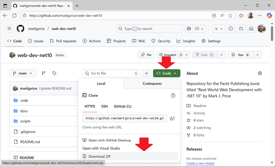Choose Open with GitHub Desktop
The height and width of the screenshot is (167, 275).
pos(107,140)
